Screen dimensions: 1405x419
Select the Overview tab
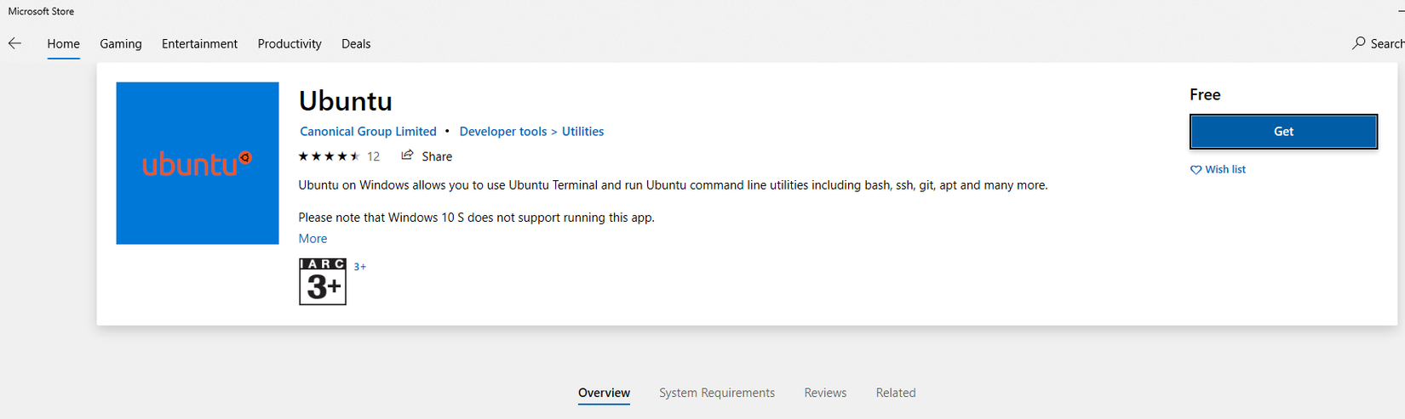[x=604, y=393]
